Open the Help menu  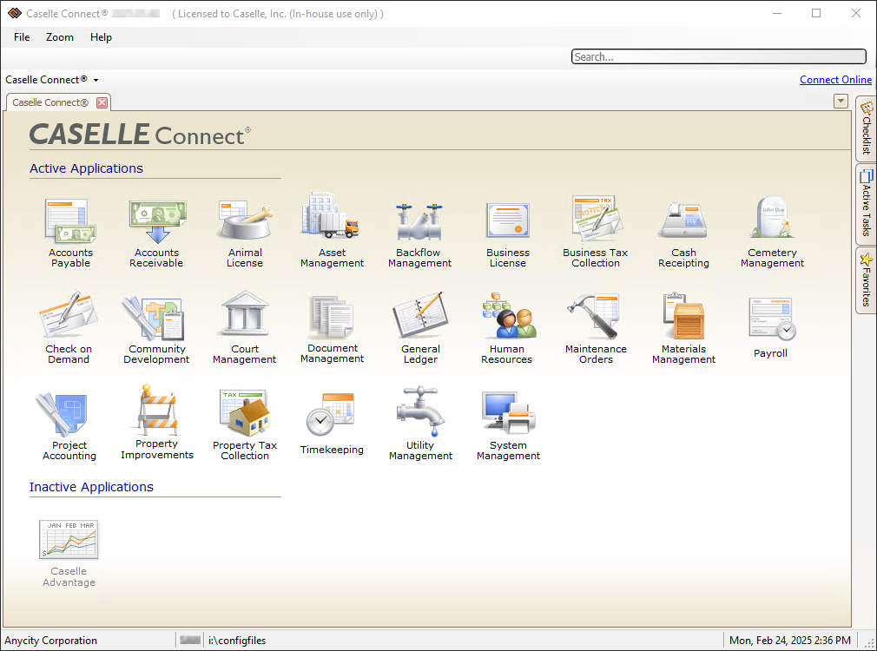coord(101,37)
